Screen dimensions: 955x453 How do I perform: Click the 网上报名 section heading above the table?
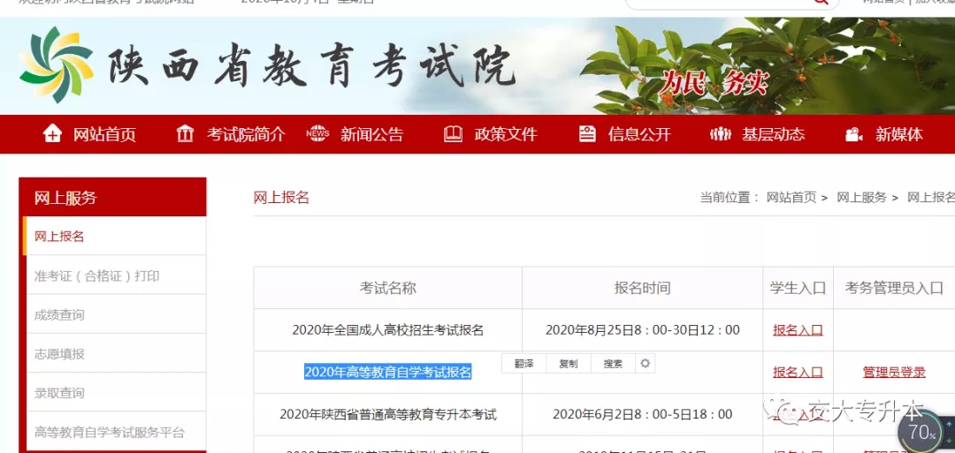[281, 197]
